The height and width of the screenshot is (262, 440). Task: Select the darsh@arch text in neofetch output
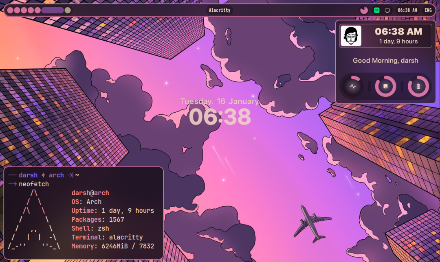click(90, 192)
